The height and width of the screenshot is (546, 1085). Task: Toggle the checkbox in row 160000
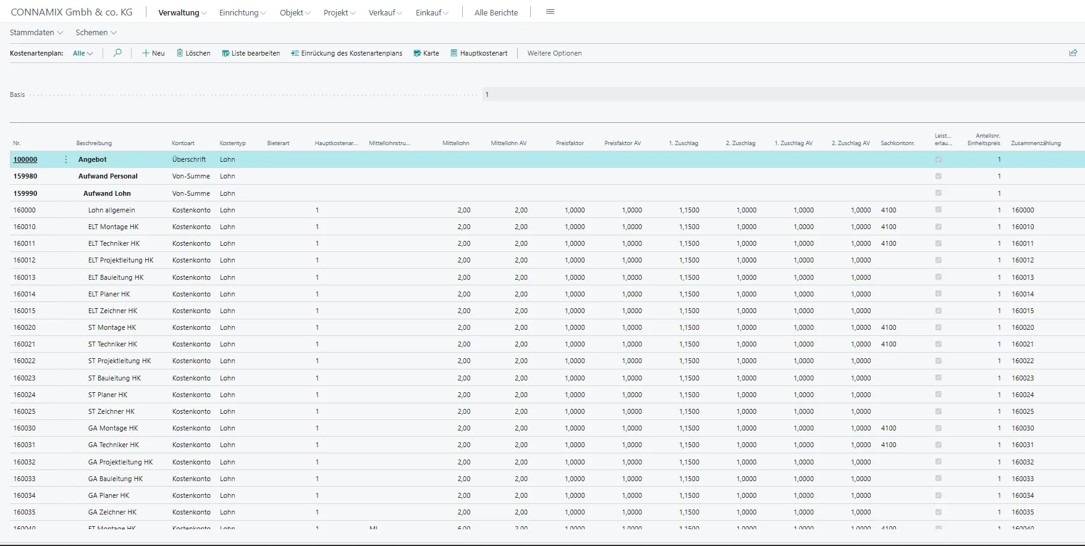pos(939,210)
